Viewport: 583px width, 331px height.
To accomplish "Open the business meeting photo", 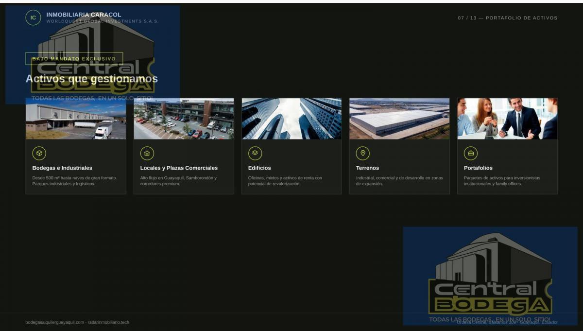I will tap(507, 119).
